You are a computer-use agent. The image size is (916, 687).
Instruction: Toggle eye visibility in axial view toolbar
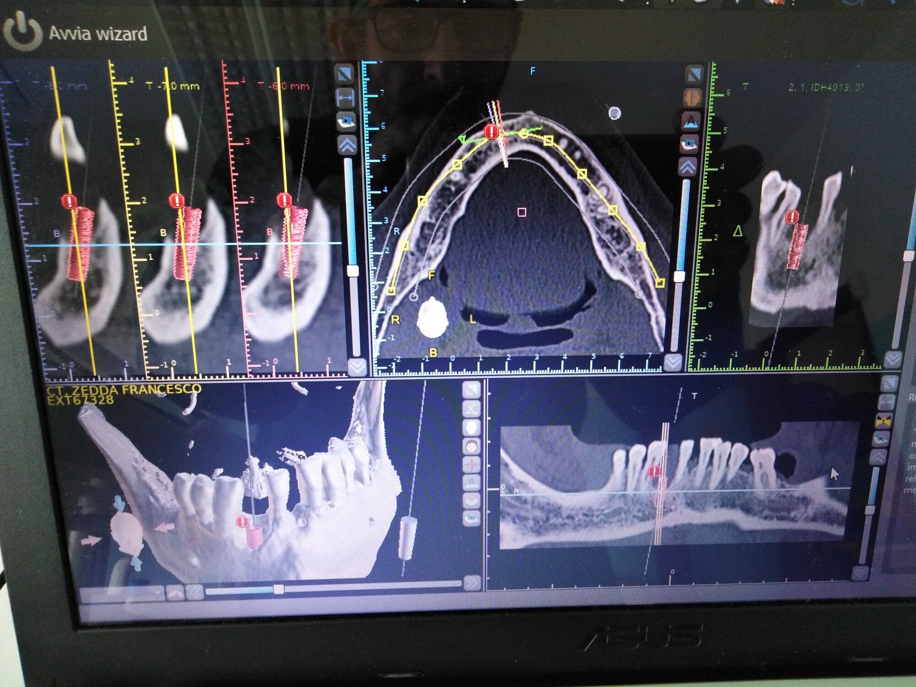[x=690, y=144]
